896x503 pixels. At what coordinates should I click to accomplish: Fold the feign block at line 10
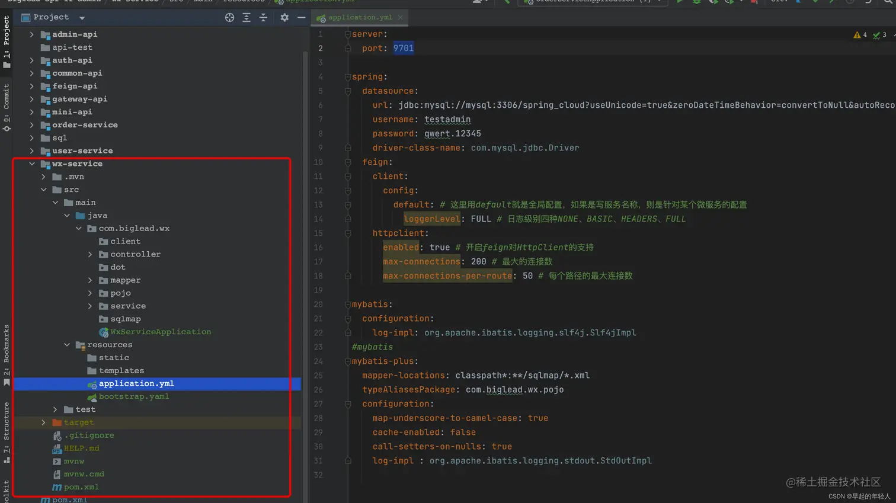tap(348, 162)
